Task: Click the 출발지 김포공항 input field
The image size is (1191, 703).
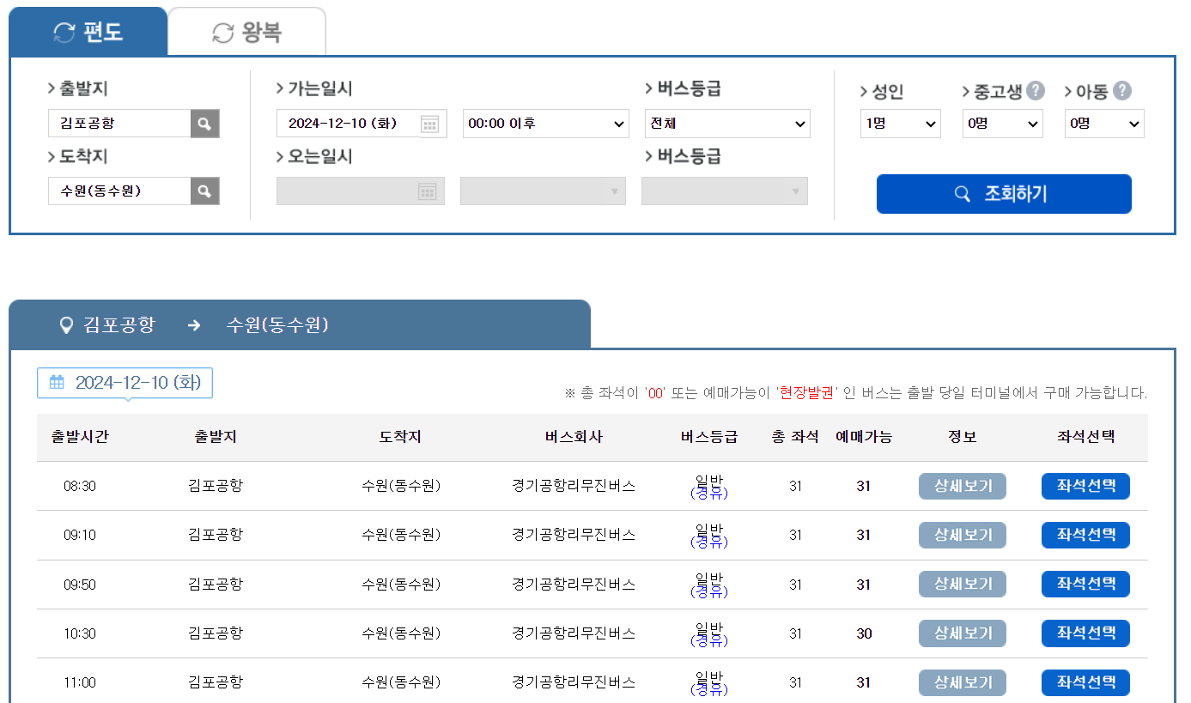Action: click(119, 124)
